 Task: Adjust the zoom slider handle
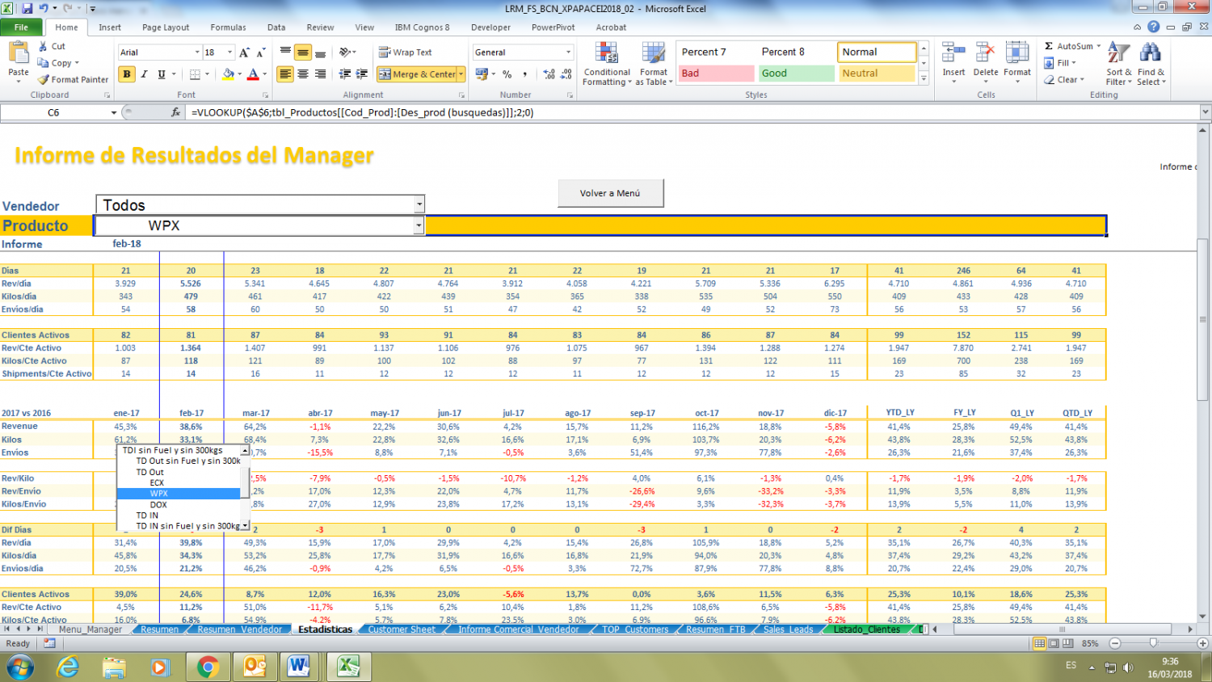[1153, 643]
